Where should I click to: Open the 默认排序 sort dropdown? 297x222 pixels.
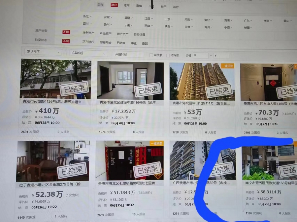[x=43, y=52]
